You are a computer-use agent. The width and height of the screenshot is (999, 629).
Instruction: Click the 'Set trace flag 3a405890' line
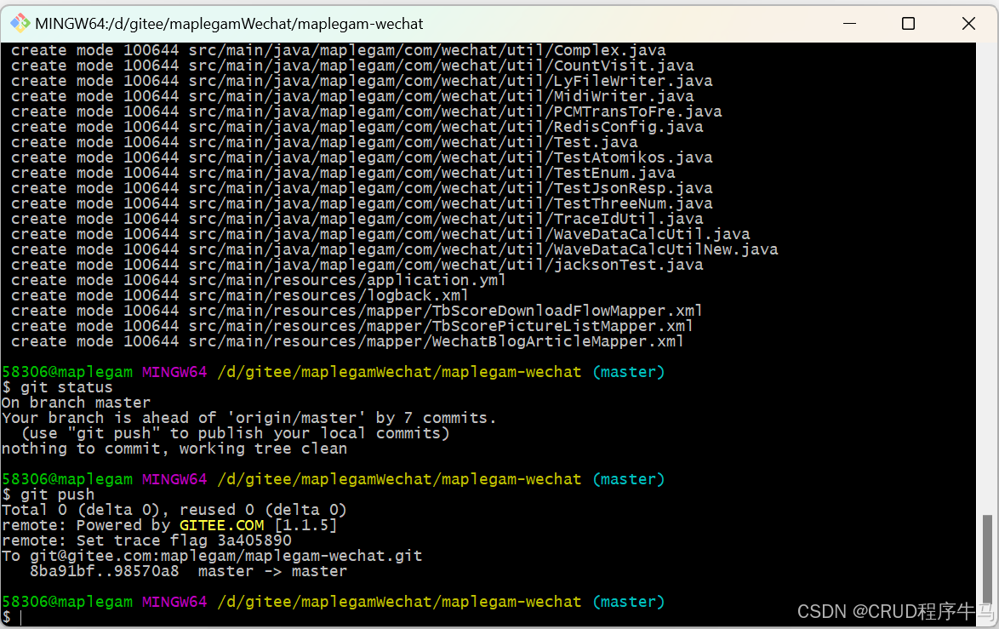tap(146, 540)
